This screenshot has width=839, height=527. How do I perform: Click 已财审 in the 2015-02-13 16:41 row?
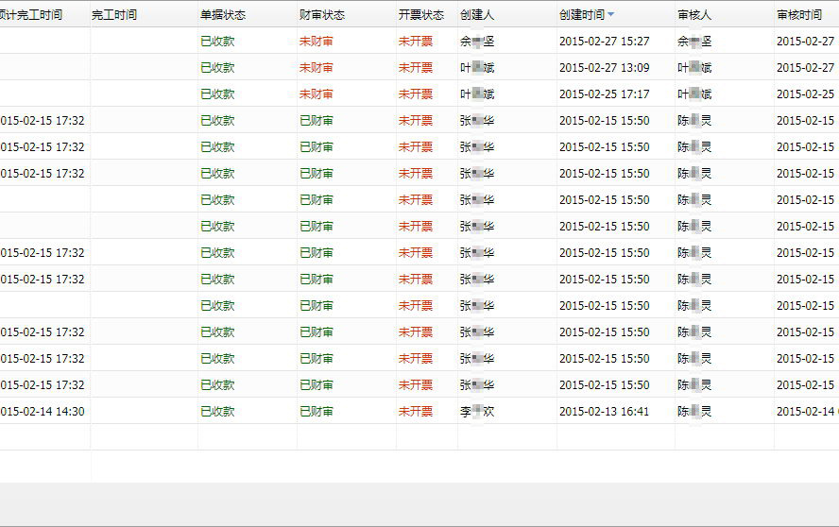(317, 412)
